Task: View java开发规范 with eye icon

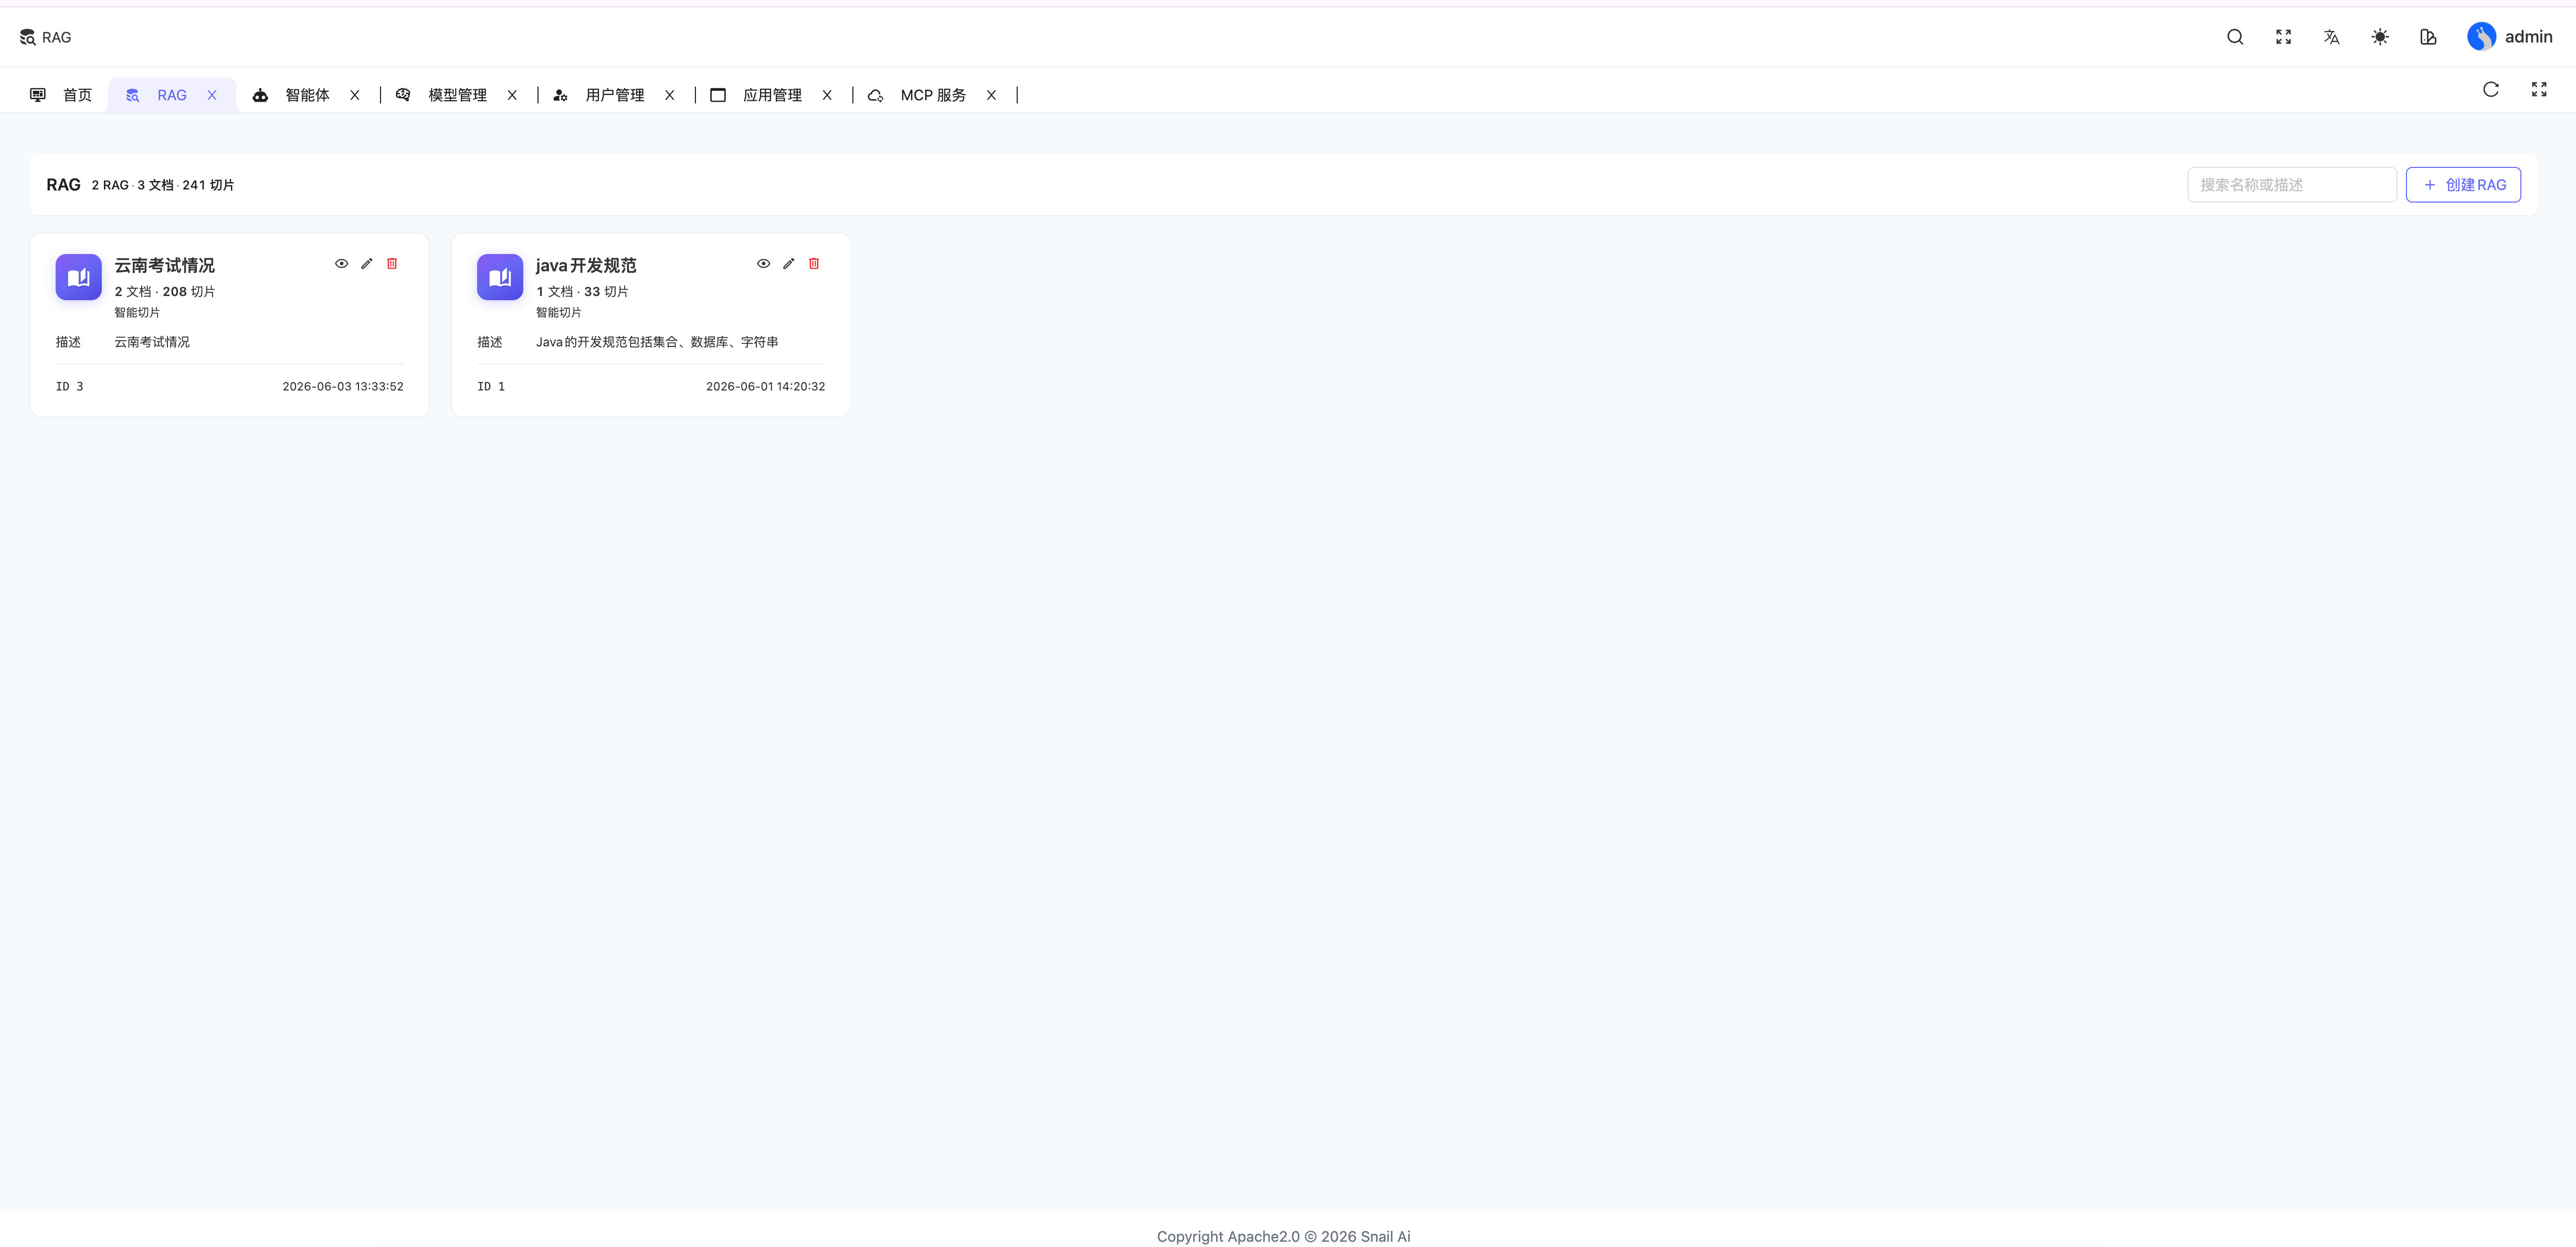Action: pyautogui.click(x=763, y=264)
